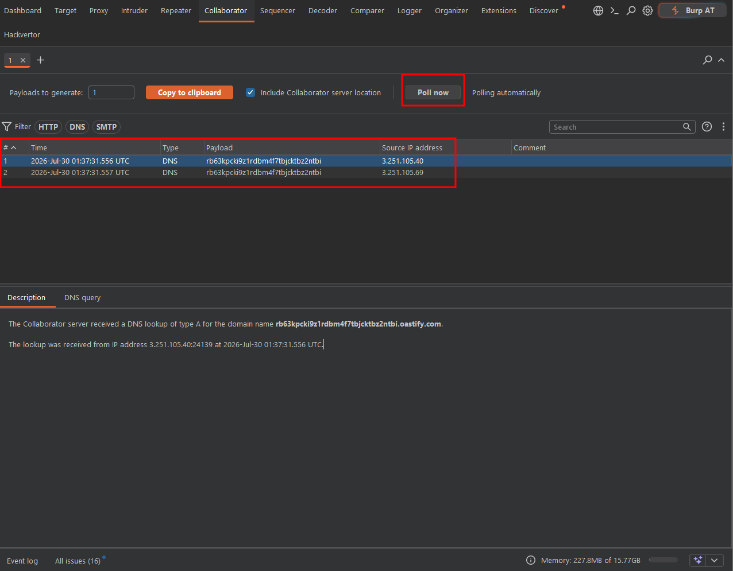Click the Burp AT lightning button
The width and height of the screenshot is (733, 571).
point(693,11)
